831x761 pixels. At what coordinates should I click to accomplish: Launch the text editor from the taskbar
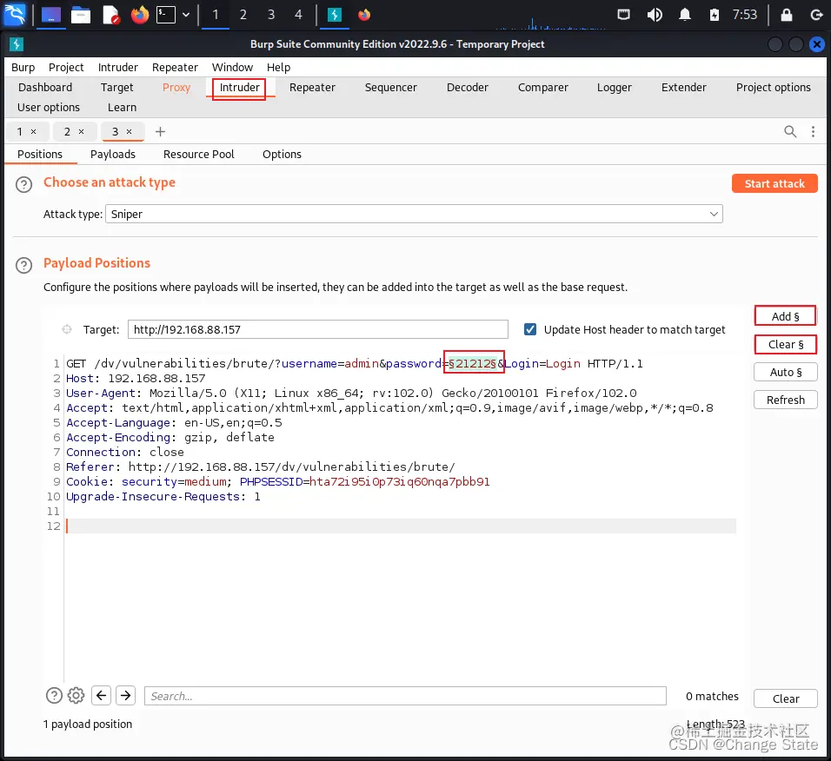click(x=110, y=15)
